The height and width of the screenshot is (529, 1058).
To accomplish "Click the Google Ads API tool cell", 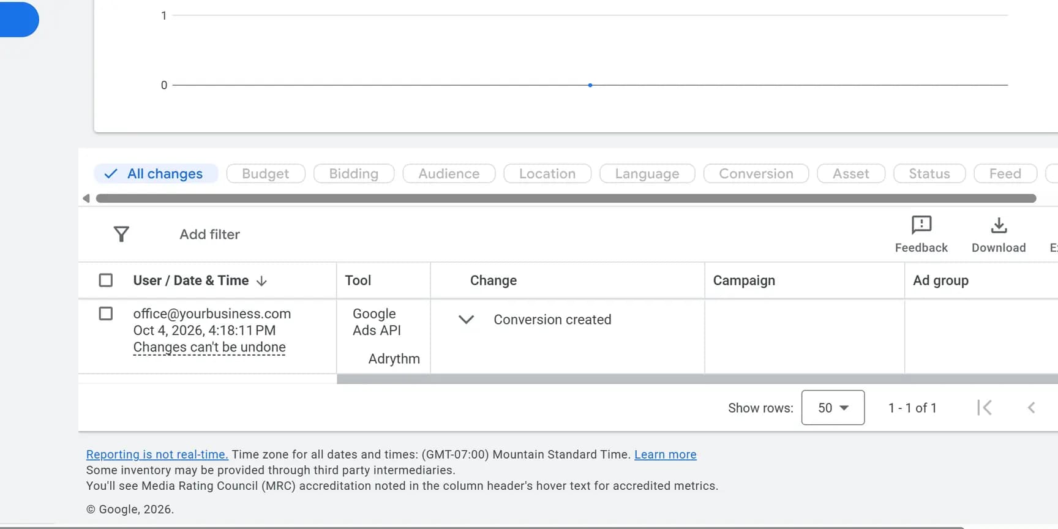I will 377,322.
